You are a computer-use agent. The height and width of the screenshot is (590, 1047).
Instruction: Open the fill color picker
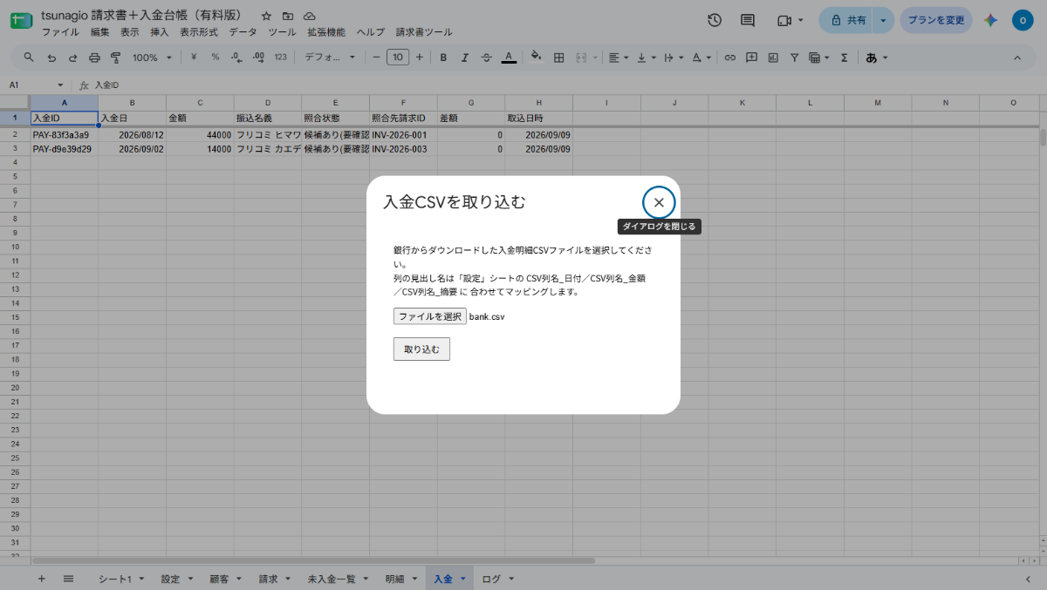tap(537, 58)
